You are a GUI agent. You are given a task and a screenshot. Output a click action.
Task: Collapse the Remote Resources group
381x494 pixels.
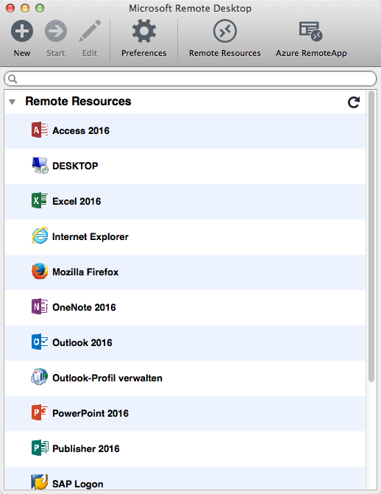[x=13, y=102]
